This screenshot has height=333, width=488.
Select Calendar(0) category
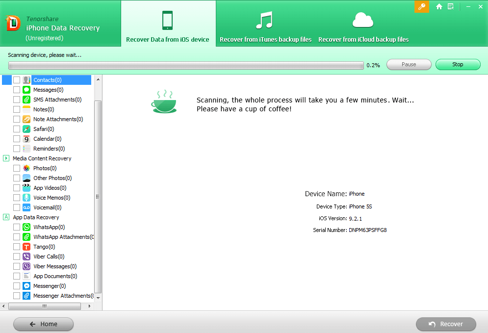pyautogui.click(x=47, y=139)
